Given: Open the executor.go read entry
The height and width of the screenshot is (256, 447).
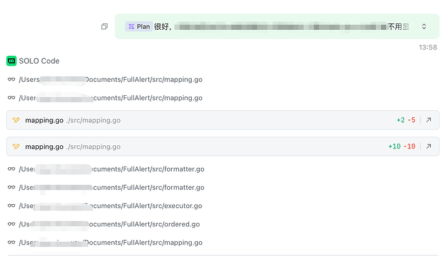Looking at the screenshot, I should pos(110,206).
